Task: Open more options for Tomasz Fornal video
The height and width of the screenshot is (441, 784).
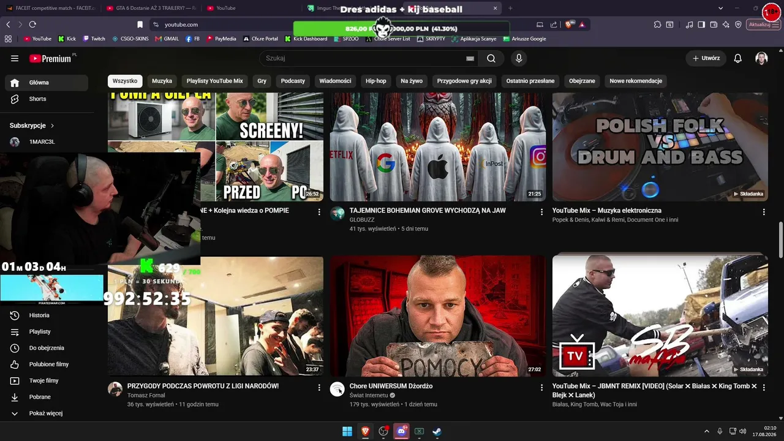Action: [x=319, y=388]
